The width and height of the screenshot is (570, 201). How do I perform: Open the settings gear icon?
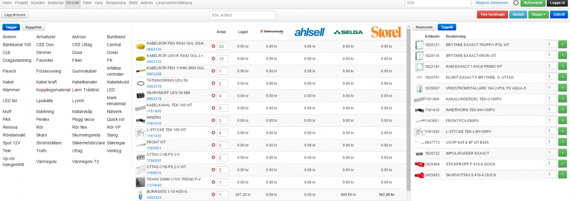coord(515,3)
